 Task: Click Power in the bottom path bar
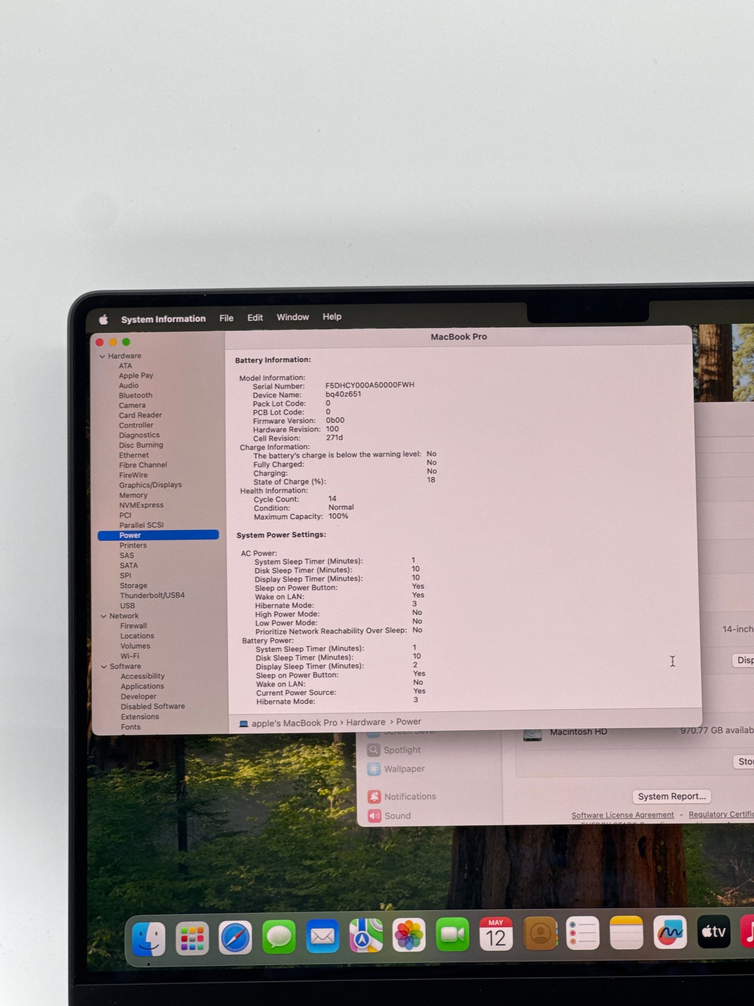pos(409,721)
